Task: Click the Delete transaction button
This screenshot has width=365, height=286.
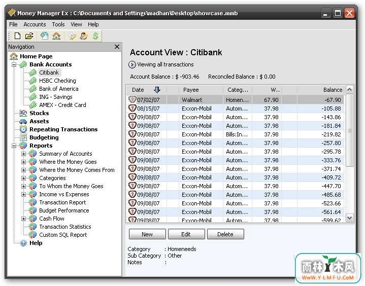Action: coord(225,234)
